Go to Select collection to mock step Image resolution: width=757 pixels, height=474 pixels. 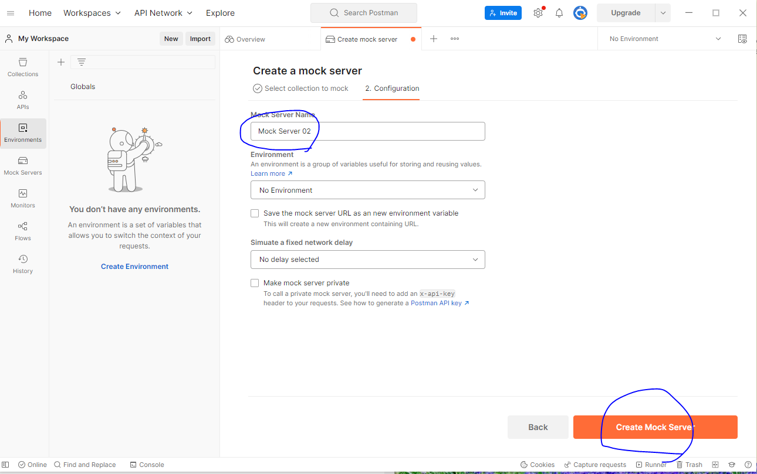coord(300,88)
